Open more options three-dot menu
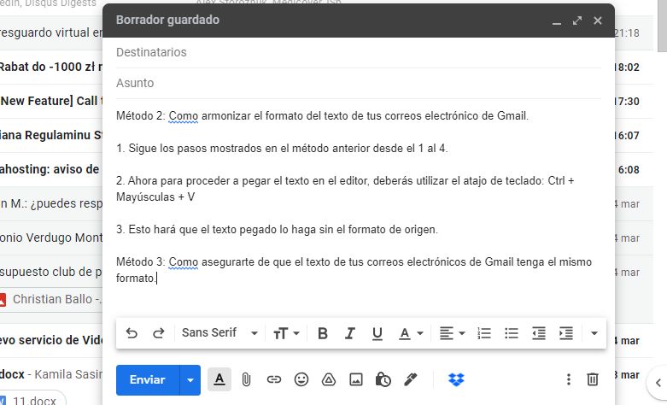 click(568, 379)
